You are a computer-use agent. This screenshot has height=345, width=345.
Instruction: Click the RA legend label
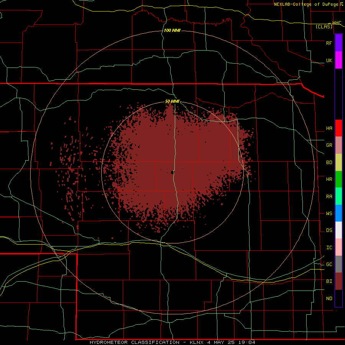(x=329, y=197)
